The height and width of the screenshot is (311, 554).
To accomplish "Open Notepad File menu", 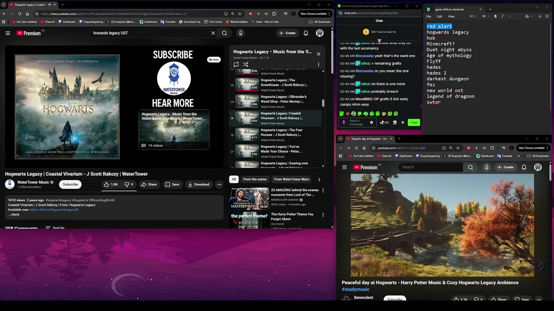I will point(428,16).
